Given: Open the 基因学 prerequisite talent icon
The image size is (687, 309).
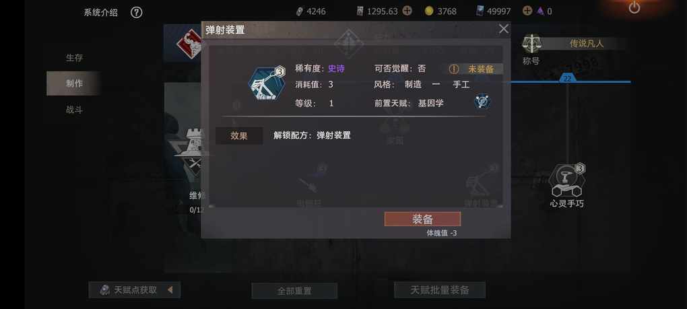Looking at the screenshot, I should coord(482,102).
